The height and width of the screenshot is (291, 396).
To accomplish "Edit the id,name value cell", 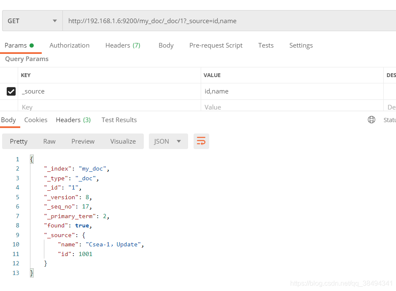I will (x=291, y=91).
